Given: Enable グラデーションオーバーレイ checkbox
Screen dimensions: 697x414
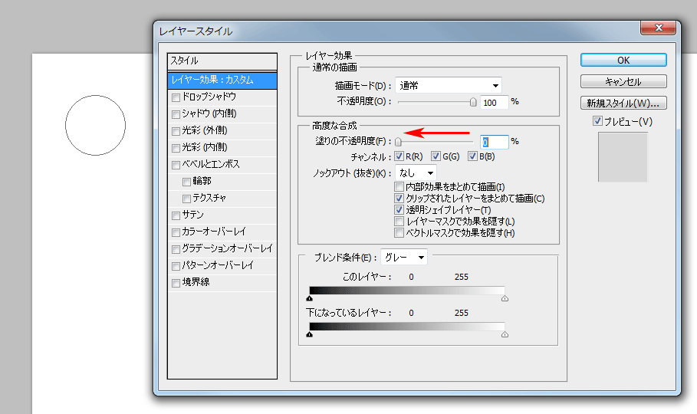Looking at the screenshot, I should pos(176,249).
